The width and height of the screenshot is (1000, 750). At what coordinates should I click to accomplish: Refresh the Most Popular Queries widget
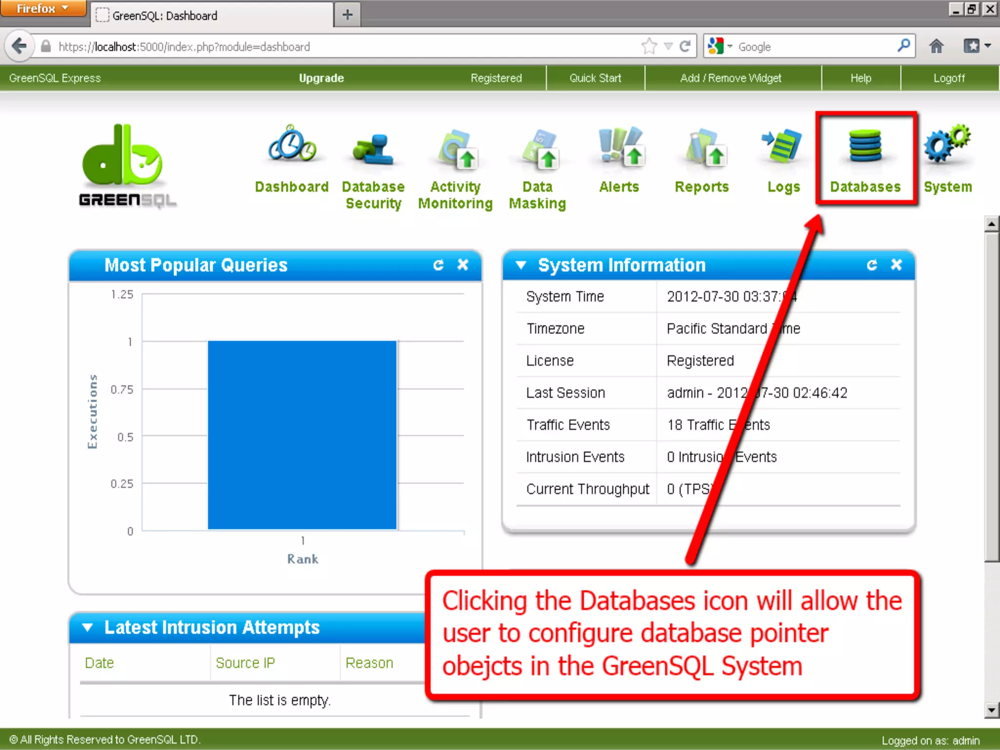pos(438,265)
